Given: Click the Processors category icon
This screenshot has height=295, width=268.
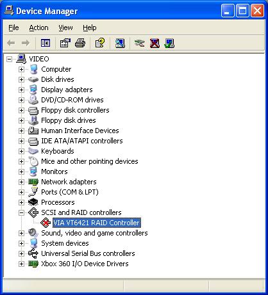Looking at the screenshot, I should pyautogui.click(x=33, y=202).
